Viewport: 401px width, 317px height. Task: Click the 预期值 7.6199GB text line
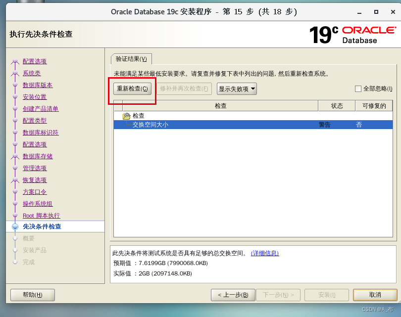160,263
